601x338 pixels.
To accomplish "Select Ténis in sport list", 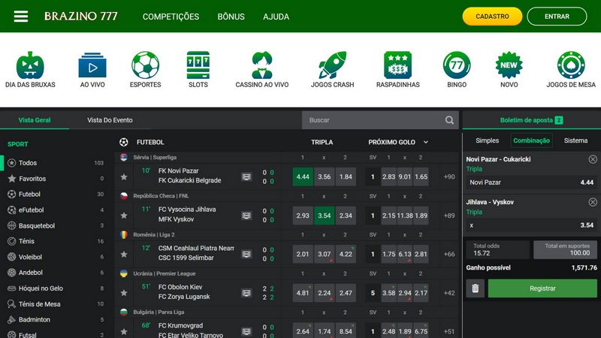I will pyautogui.click(x=56, y=241).
